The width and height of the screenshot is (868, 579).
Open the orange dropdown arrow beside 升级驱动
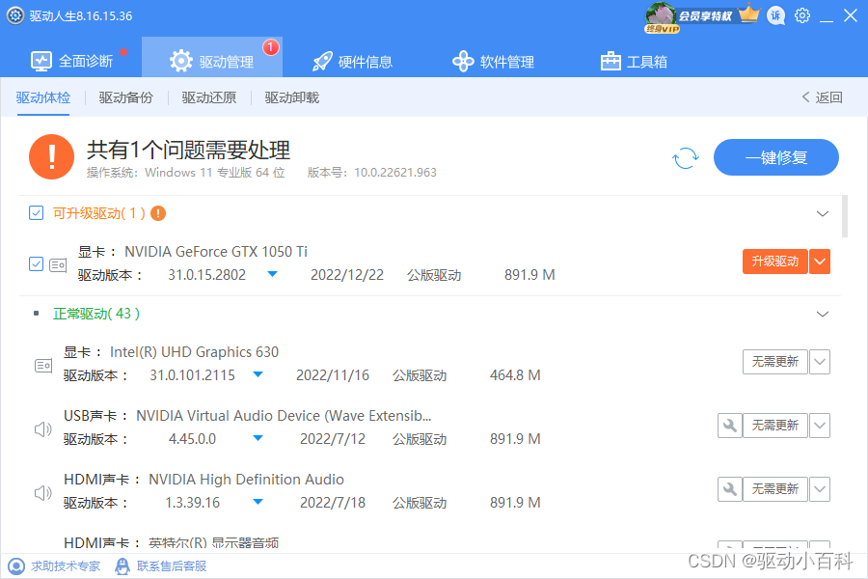click(820, 262)
